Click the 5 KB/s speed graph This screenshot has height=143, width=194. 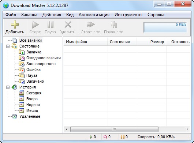click(165, 27)
